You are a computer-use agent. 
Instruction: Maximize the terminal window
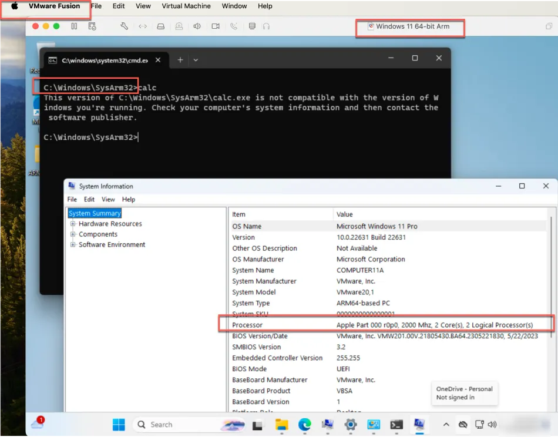pos(415,58)
